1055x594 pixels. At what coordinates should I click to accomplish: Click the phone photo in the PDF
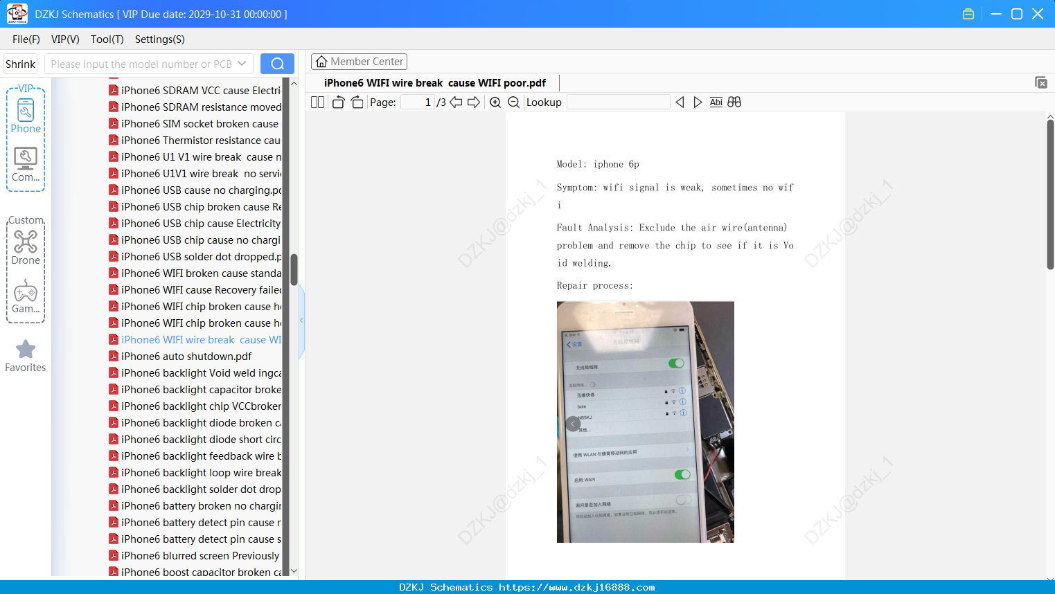pos(646,422)
